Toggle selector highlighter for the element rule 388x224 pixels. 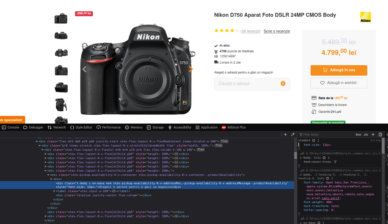tap(313, 141)
